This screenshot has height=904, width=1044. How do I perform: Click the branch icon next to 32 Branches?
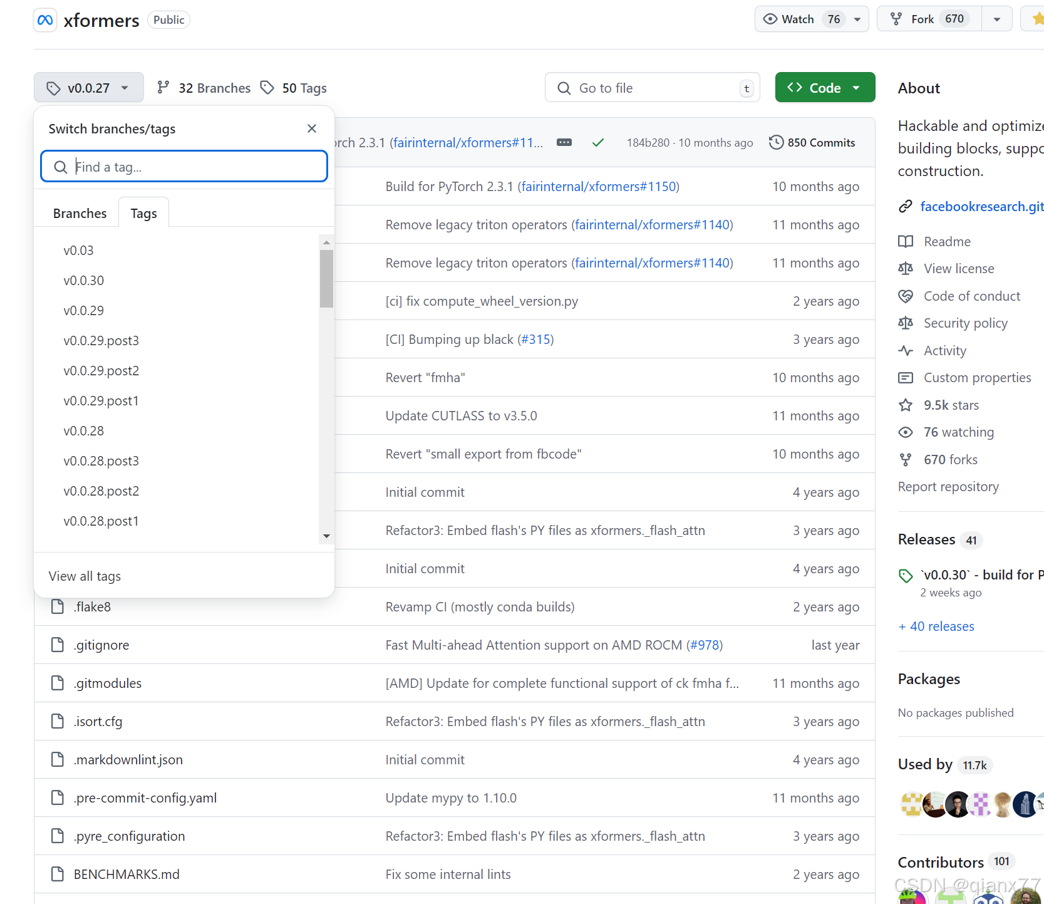163,87
